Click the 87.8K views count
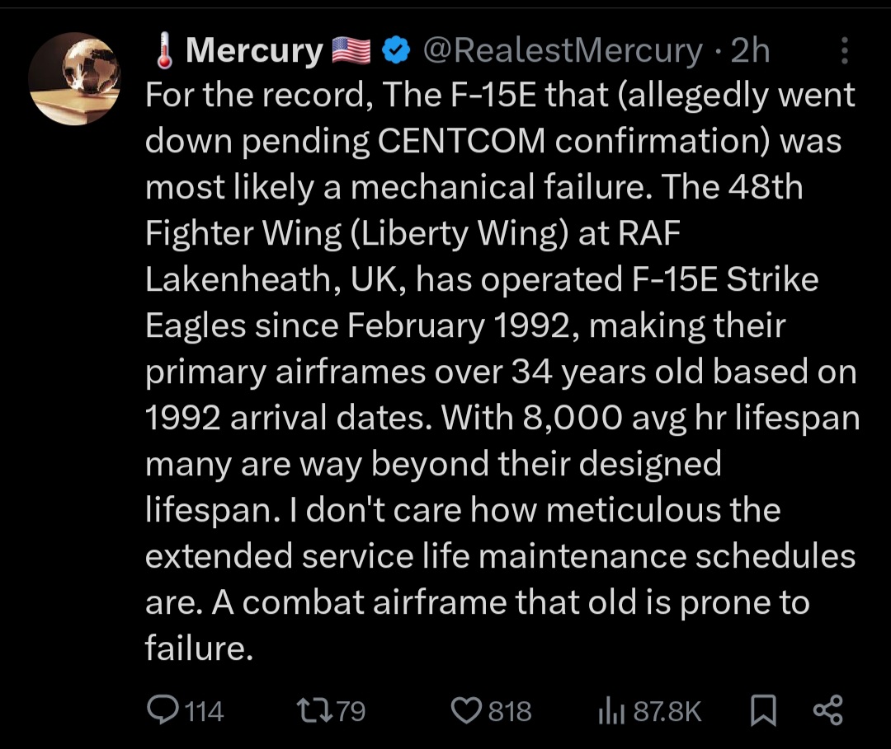The height and width of the screenshot is (749, 891). [x=667, y=712]
